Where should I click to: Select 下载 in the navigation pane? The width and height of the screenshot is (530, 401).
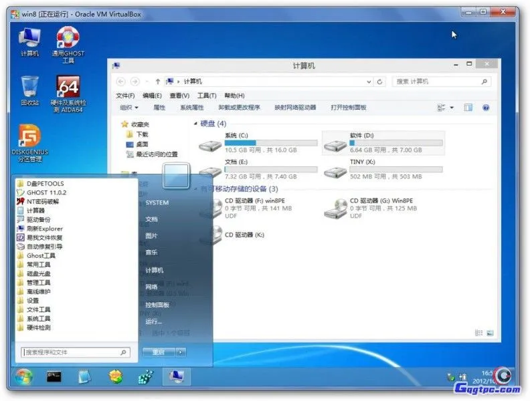point(137,134)
